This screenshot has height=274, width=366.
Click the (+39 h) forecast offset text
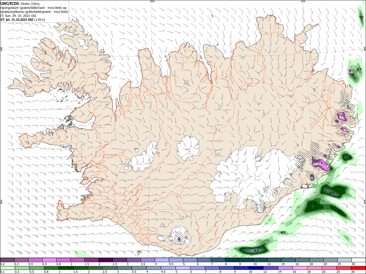(39, 20)
